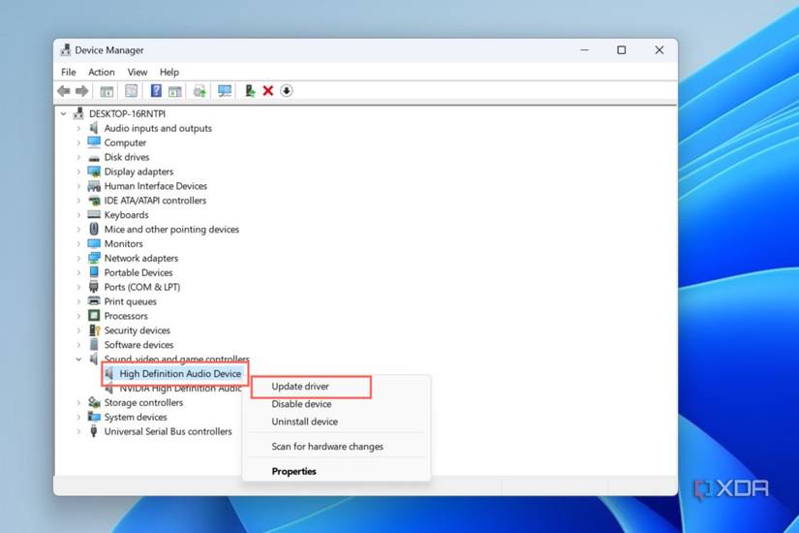
Task: Expand the Software devices chevron
Action: tap(78, 345)
